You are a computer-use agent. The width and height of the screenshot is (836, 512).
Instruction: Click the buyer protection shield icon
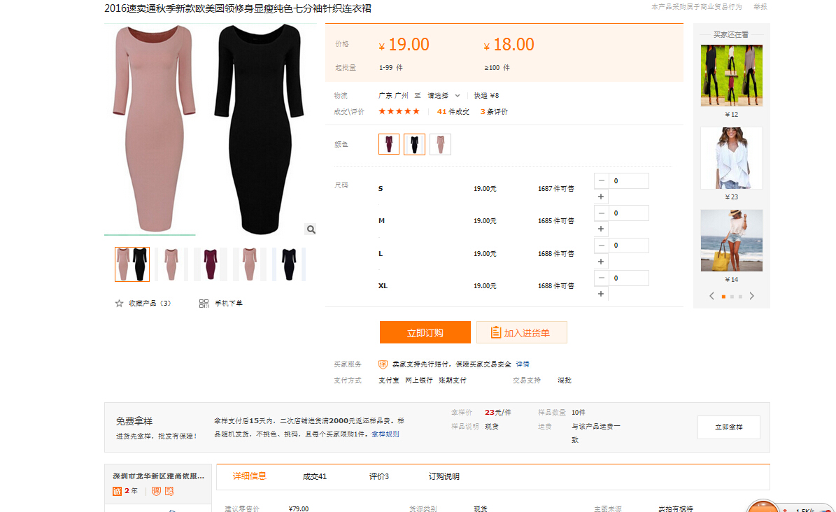[383, 364]
